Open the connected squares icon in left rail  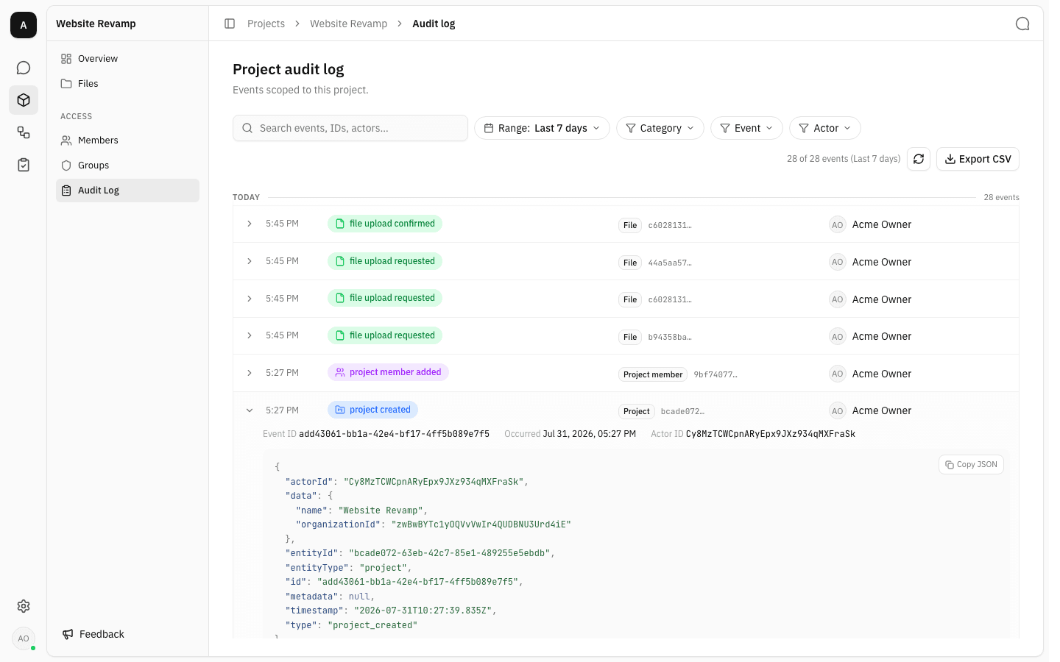24,132
